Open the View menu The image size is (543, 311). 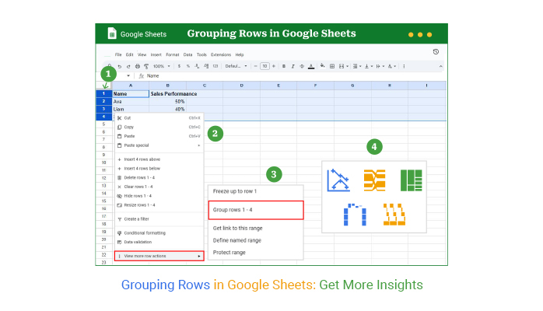tap(142, 54)
